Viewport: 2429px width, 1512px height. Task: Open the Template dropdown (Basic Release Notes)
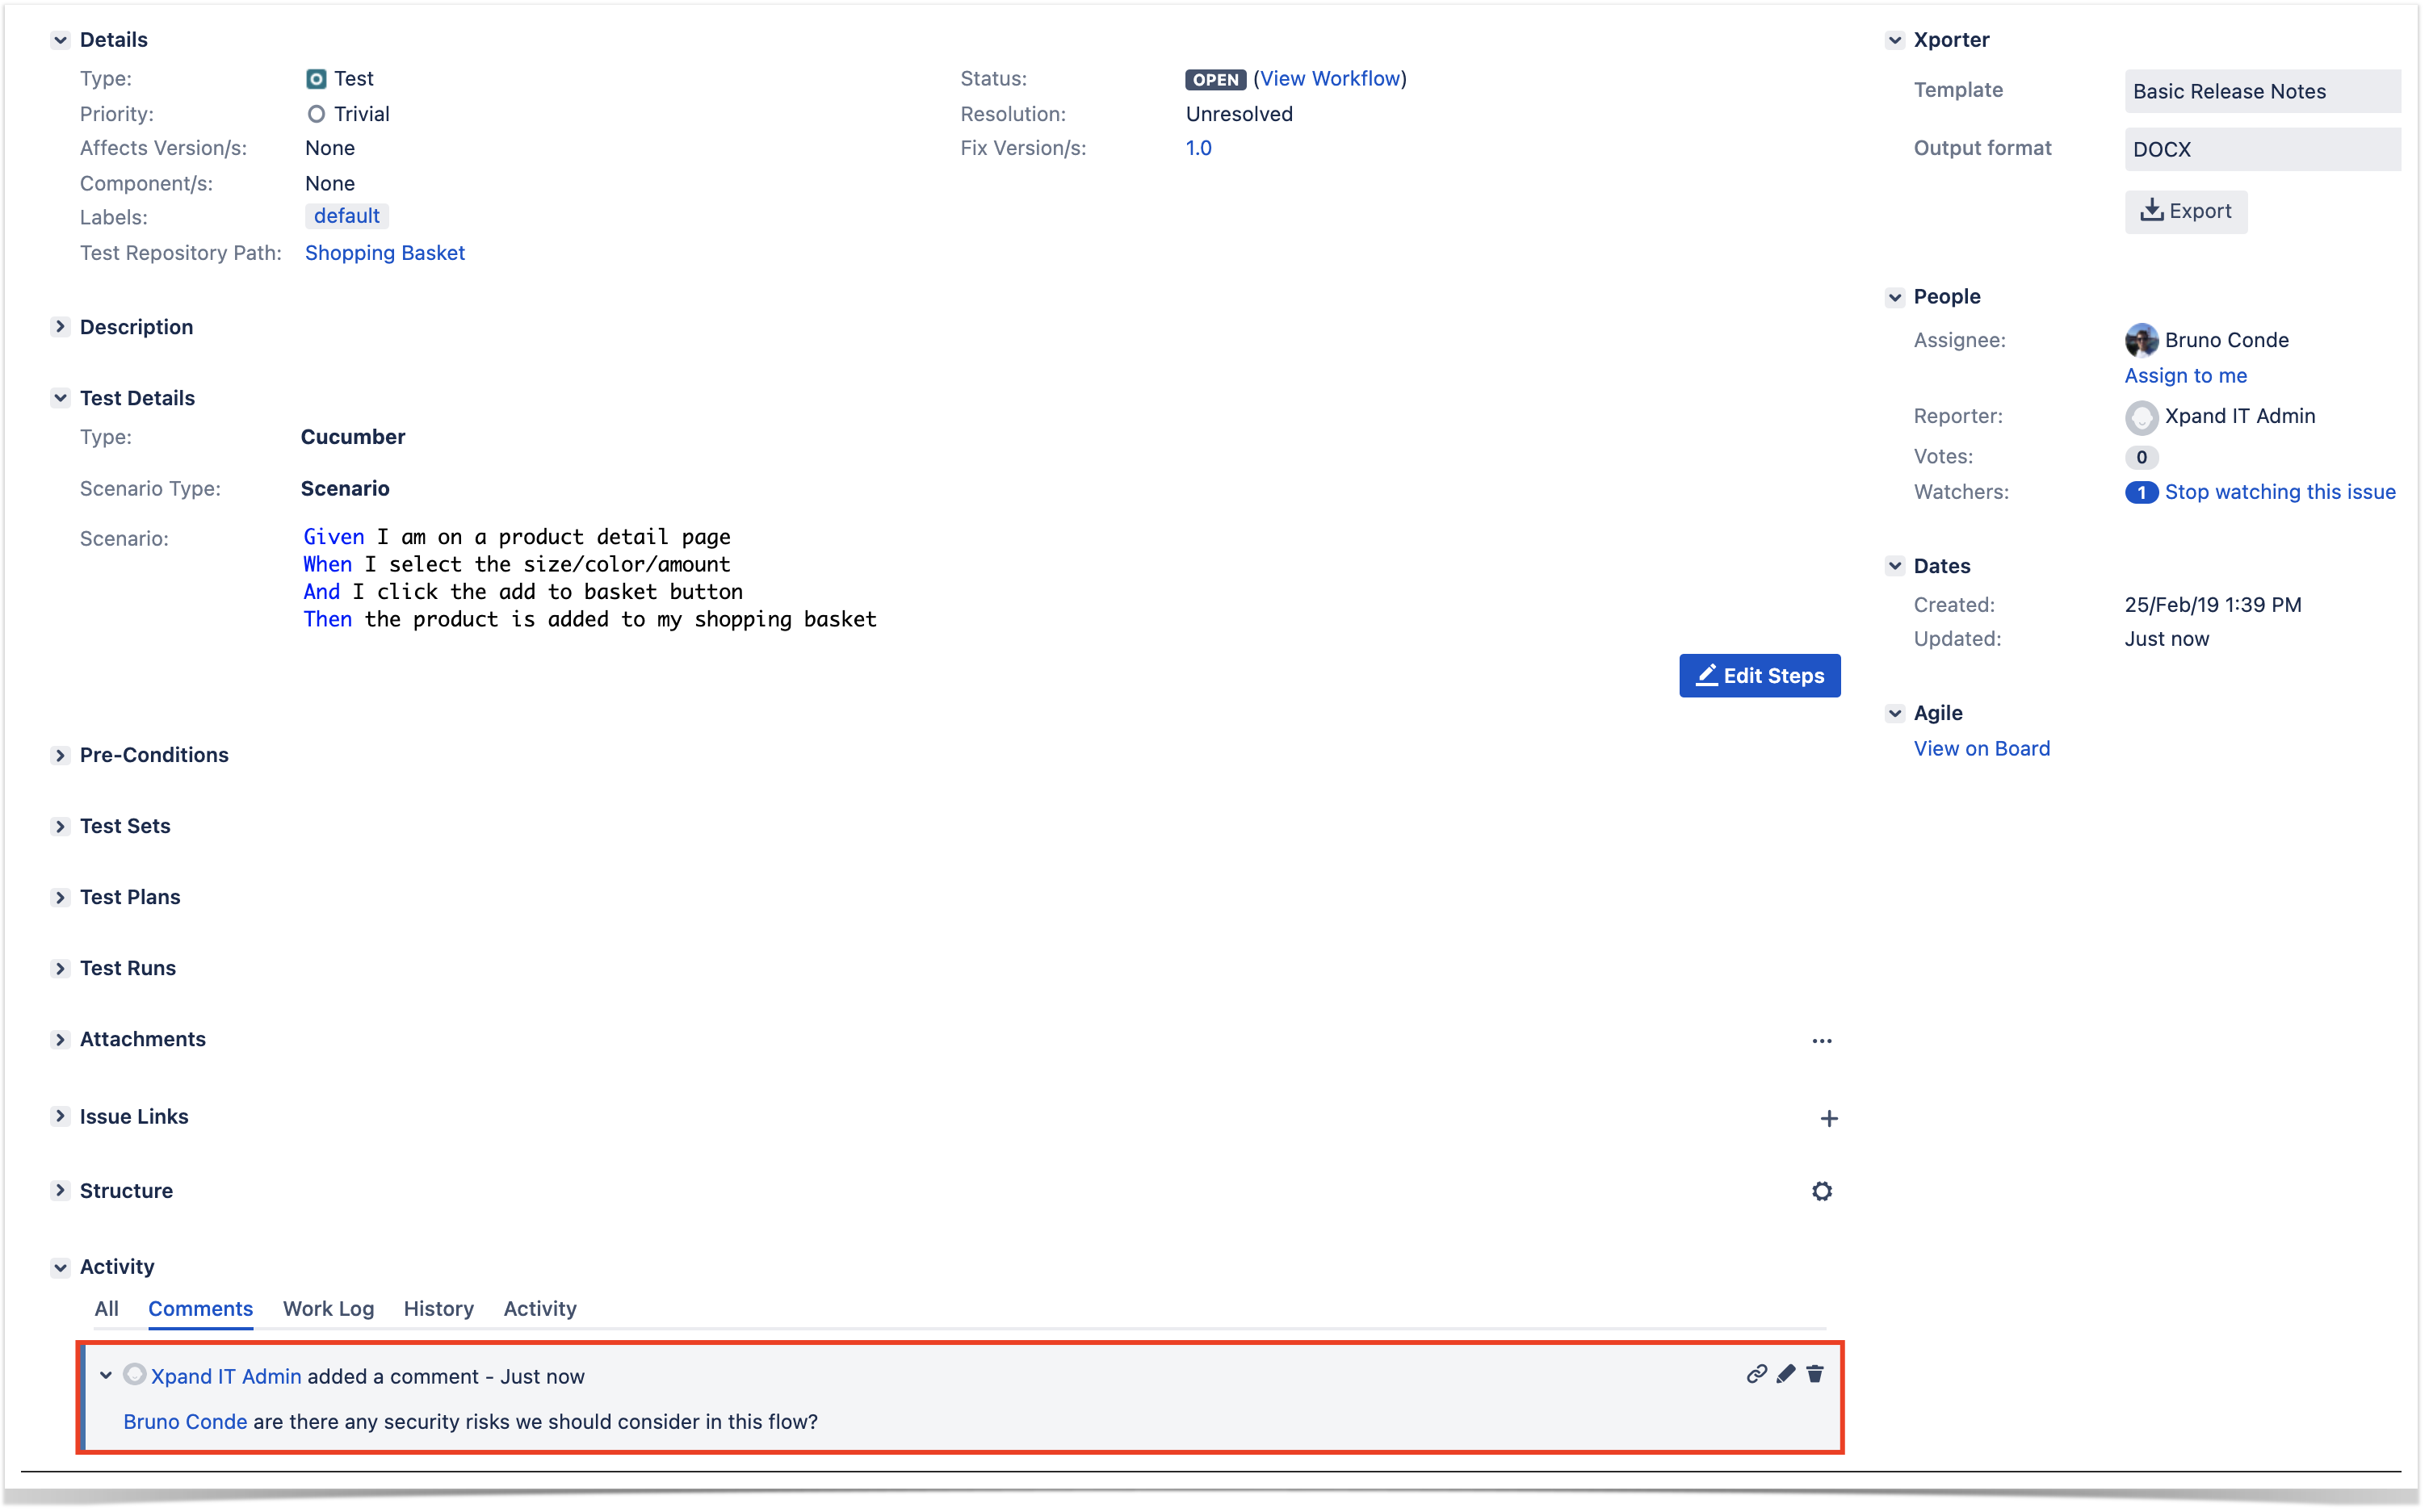[x=2262, y=91]
